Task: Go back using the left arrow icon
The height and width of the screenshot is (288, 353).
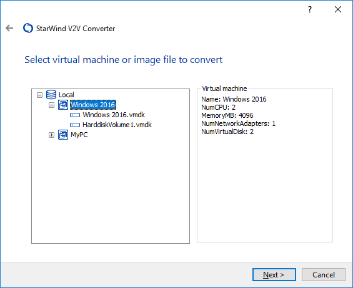Action: click(9, 28)
